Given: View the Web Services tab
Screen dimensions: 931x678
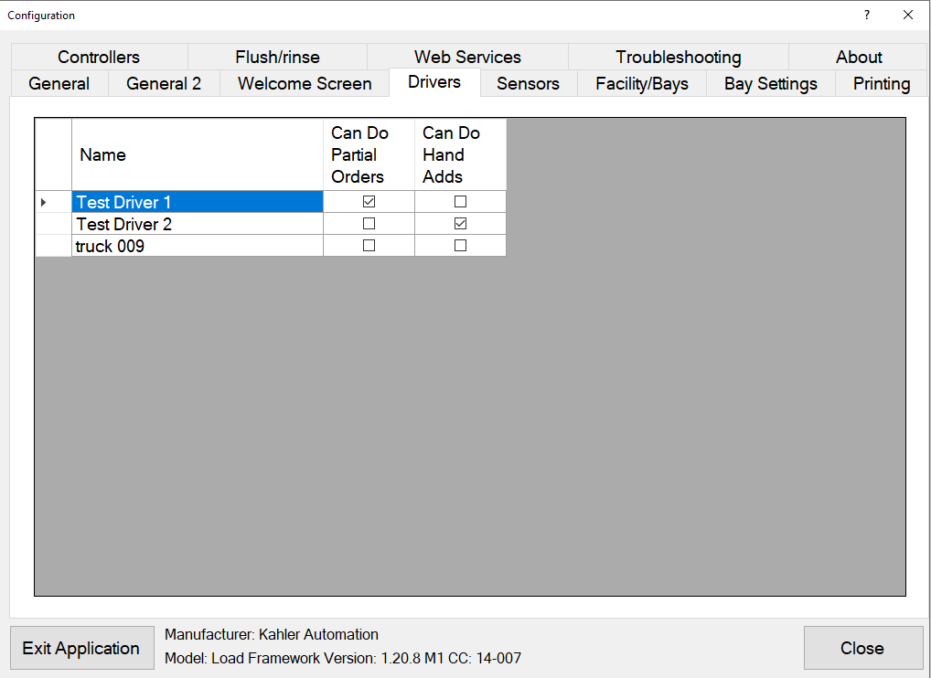Looking at the screenshot, I should coord(467,57).
